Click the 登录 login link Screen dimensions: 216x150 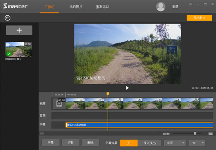(175, 7)
